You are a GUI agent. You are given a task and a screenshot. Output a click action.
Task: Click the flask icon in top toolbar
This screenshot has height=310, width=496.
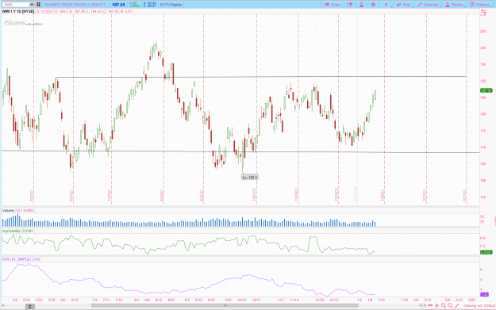361,5
